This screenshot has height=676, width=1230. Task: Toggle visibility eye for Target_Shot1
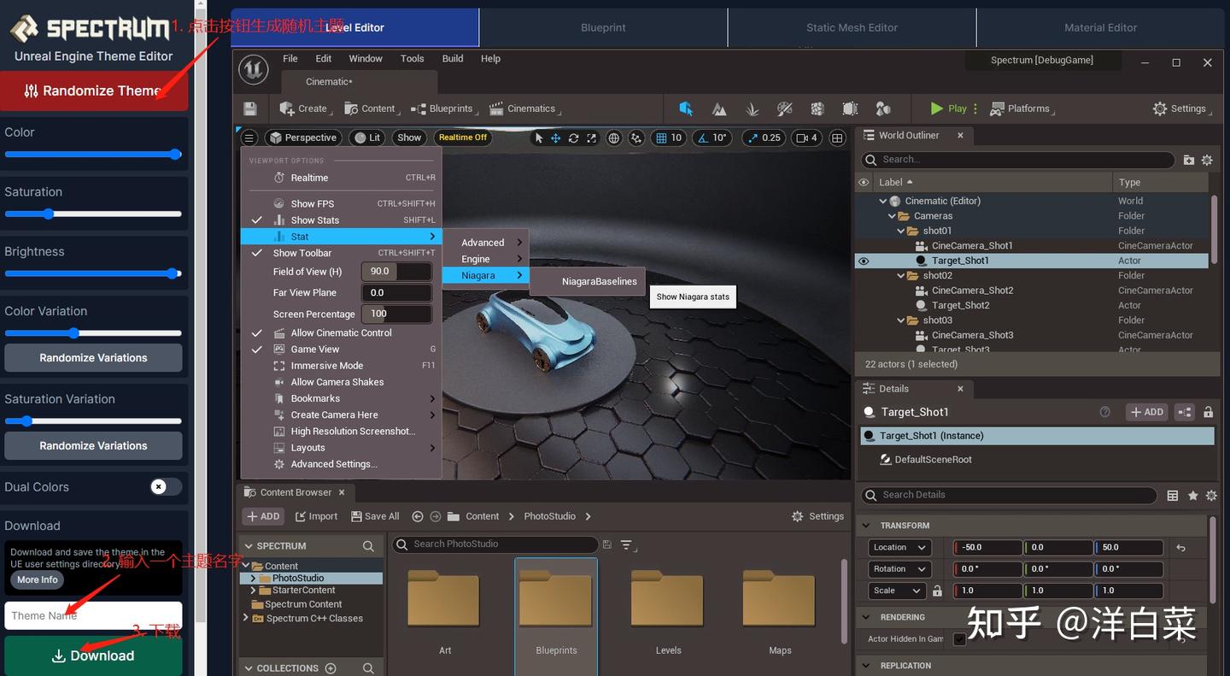pyautogui.click(x=864, y=261)
